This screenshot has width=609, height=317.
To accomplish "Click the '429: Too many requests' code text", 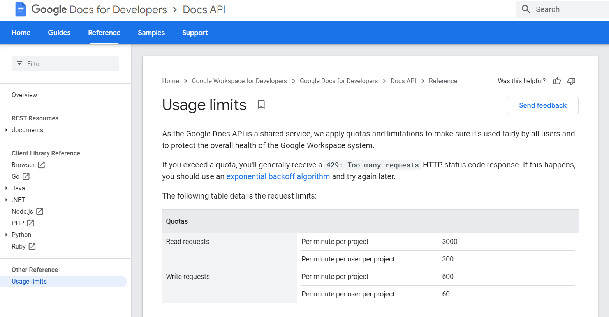I will [x=373, y=165].
